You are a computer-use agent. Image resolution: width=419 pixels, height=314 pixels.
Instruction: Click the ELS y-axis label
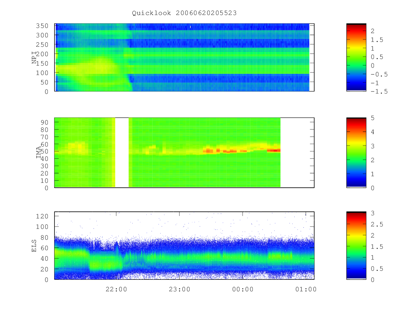34,246
